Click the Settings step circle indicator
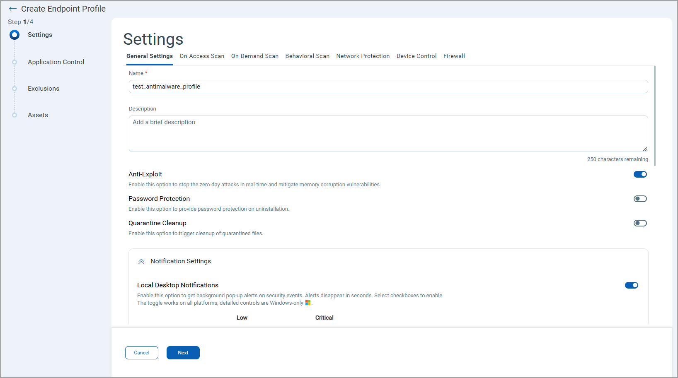678x378 pixels. coord(15,35)
